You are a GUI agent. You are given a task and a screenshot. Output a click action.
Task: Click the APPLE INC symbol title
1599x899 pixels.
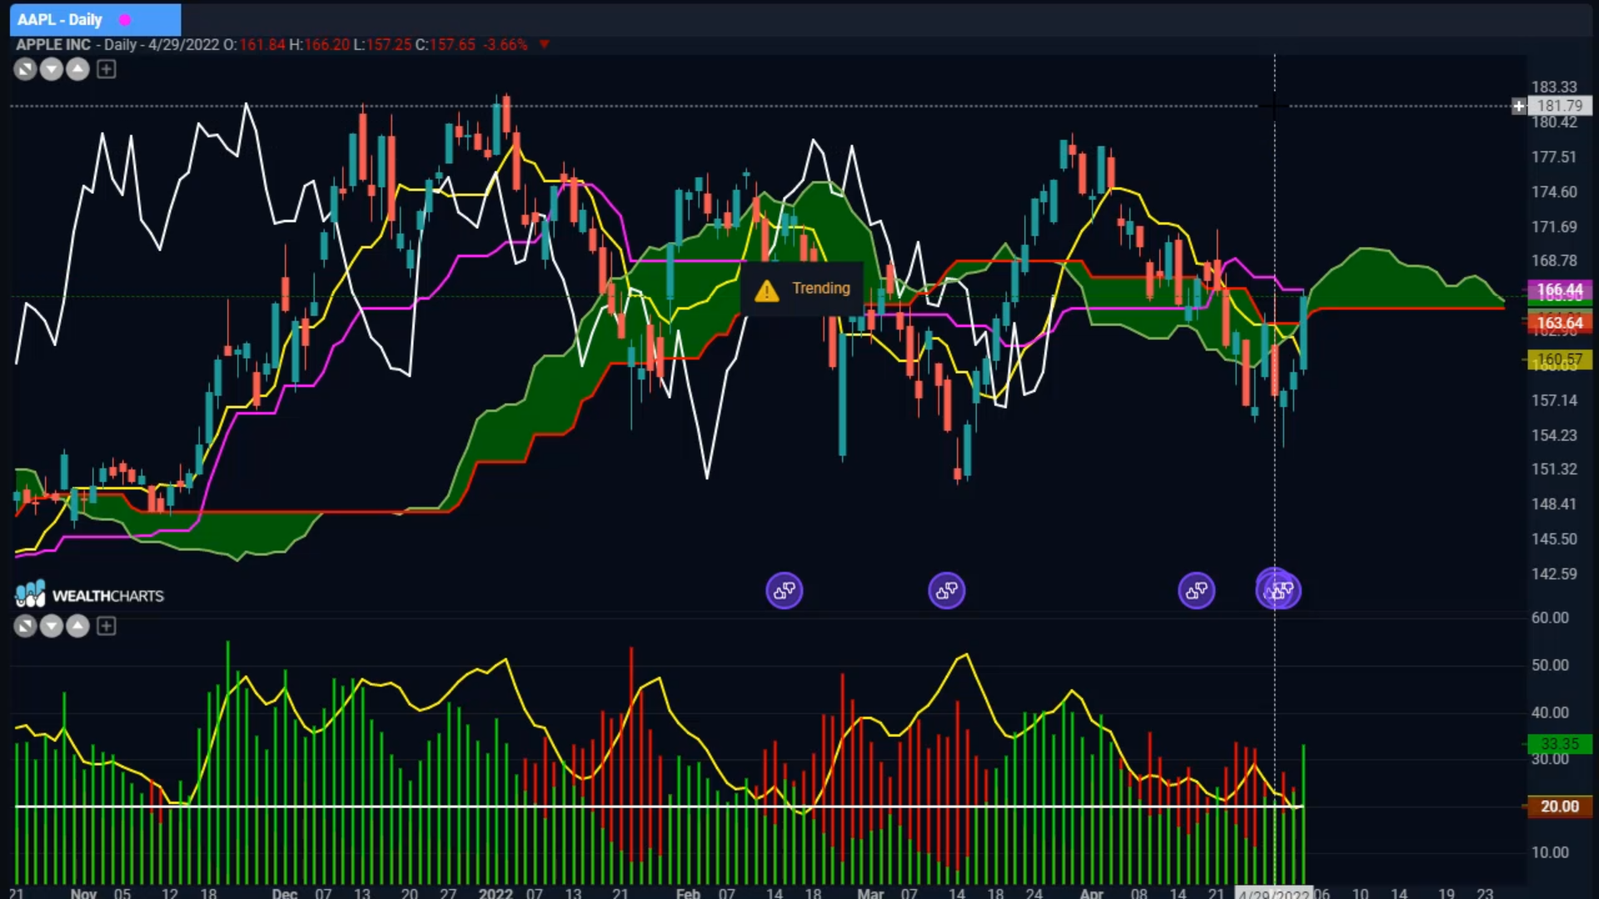[53, 44]
